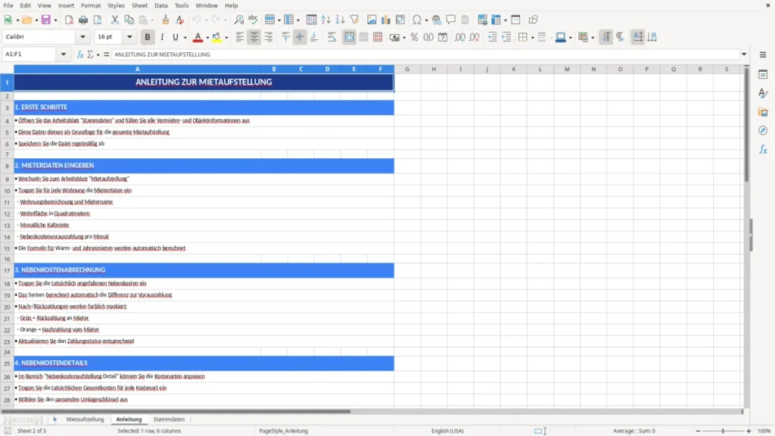Open the New document dropdown arrow
This screenshot has height=436, width=775.
click(17, 20)
